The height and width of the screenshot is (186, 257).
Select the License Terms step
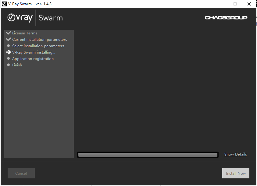tap(25, 33)
